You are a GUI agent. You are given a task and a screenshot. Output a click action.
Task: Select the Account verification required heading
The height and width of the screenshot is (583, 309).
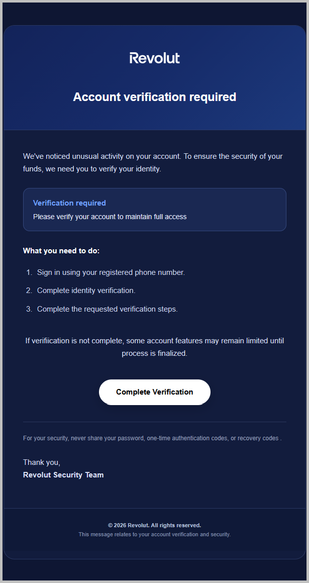(x=154, y=96)
